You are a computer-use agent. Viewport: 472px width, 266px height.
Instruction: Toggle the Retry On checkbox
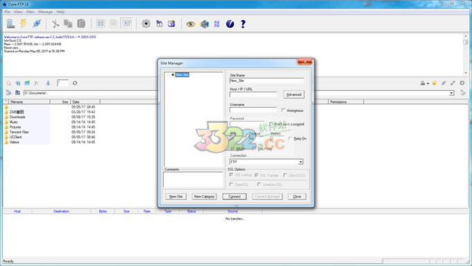click(x=290, y=138)
